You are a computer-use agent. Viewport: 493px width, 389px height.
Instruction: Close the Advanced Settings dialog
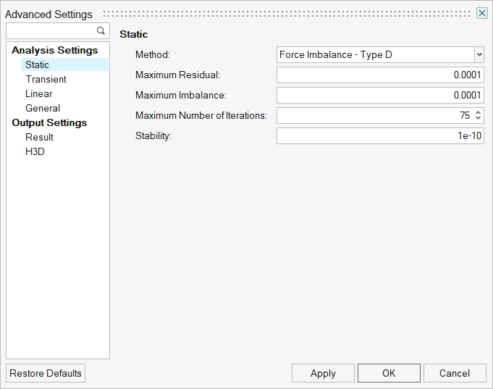click(481, 14)
